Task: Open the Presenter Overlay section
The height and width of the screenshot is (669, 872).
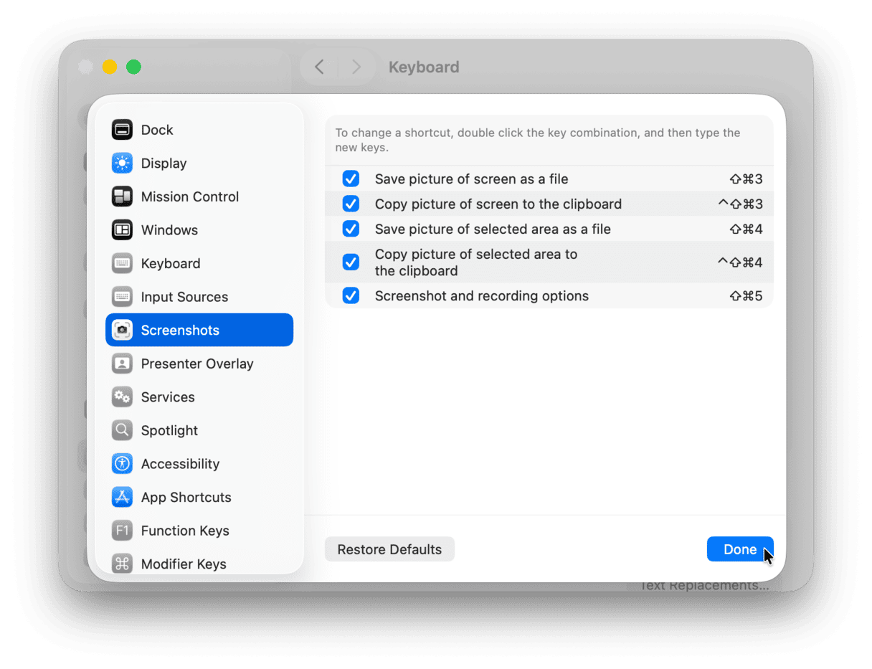Action: (196, 364)
